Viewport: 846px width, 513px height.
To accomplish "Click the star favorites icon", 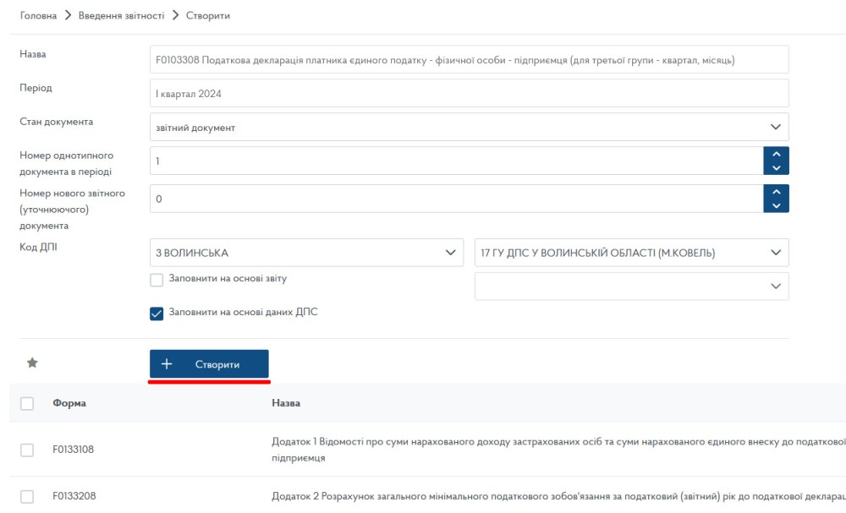I will (x=32, y=363).
